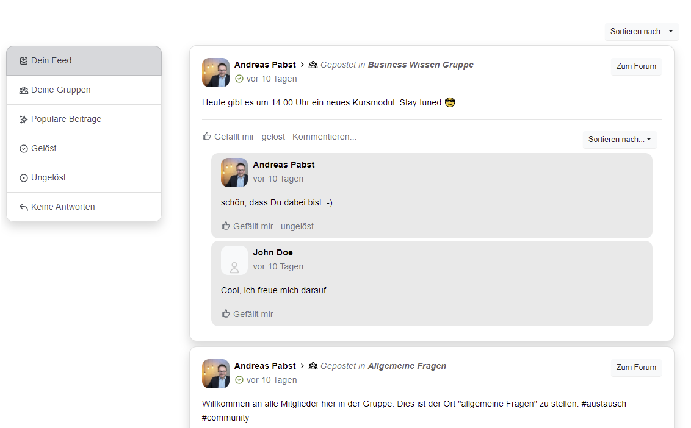The image size is (691, 428).
Task: Click John Doe's placeholder avatar
Action: pos(234,260)
